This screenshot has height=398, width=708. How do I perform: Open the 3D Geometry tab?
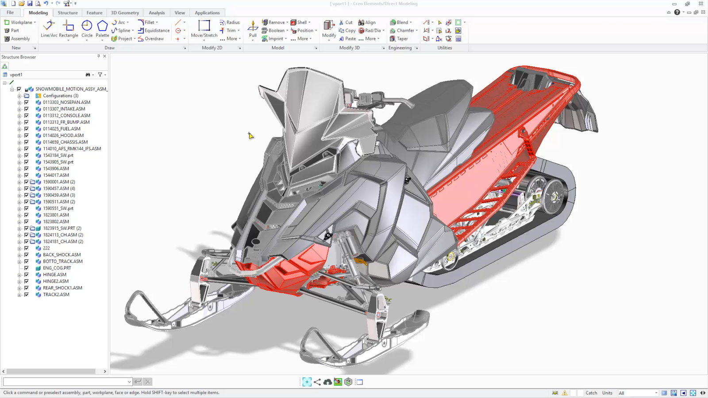pyautogui.click(x=125, y=12)
